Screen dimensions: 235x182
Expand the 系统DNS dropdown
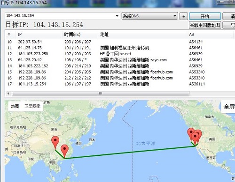coord(150,16)
